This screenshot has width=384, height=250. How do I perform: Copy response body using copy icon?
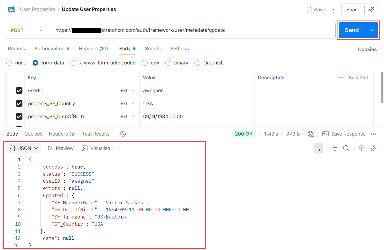tap(362, 148)
